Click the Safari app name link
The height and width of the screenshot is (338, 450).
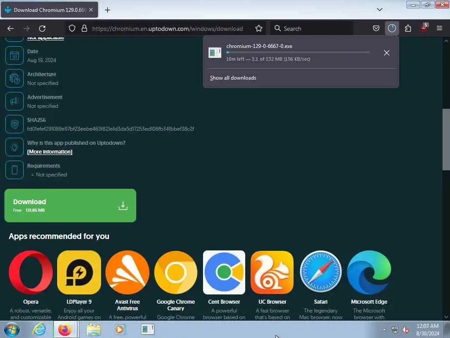pos(320,302)
